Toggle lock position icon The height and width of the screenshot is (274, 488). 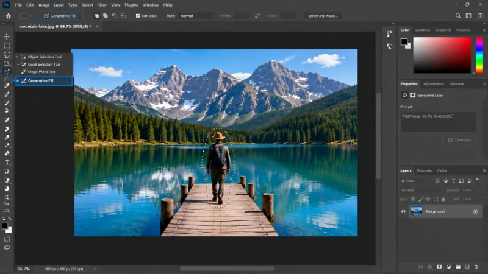click(x=428, y=199)
